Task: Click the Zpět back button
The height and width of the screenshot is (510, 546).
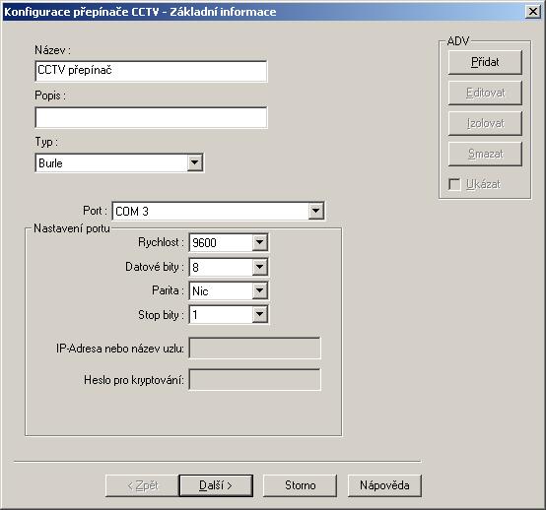Action: [x=142, y=485]
